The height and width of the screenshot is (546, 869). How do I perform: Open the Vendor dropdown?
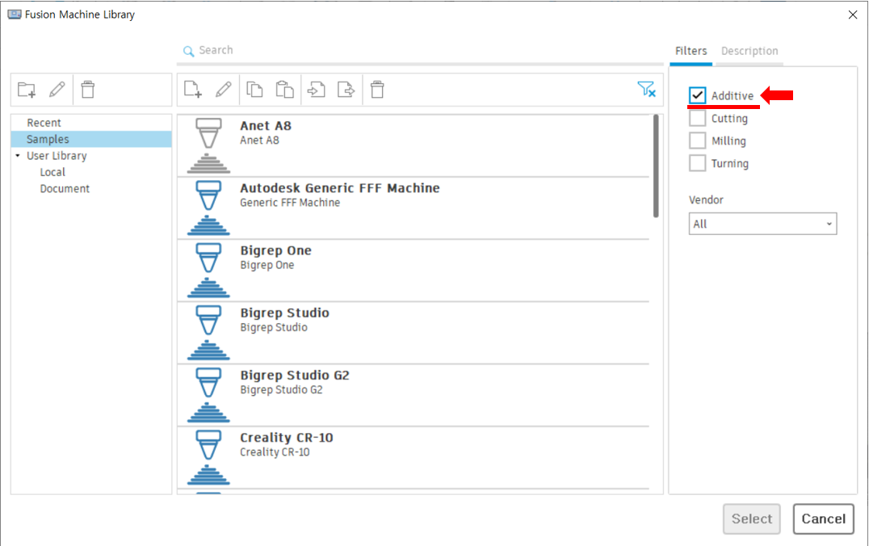tap(762, 224)
